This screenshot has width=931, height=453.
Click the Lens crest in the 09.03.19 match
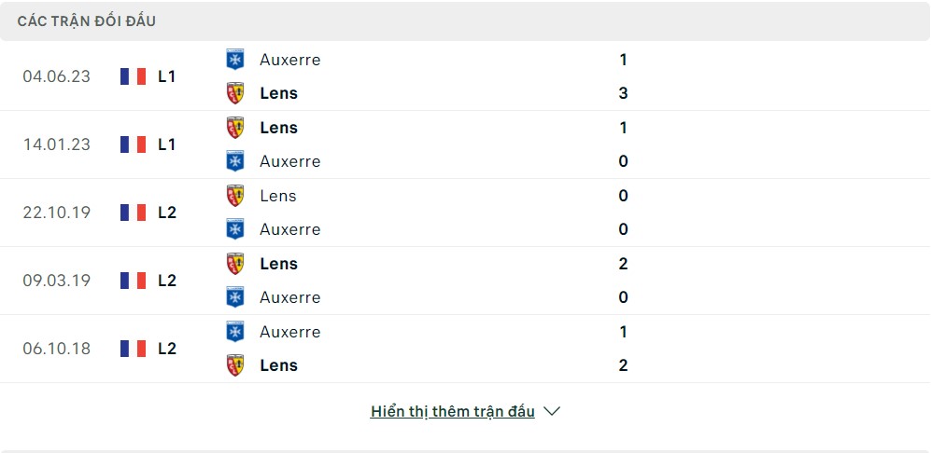coord(235,264)
